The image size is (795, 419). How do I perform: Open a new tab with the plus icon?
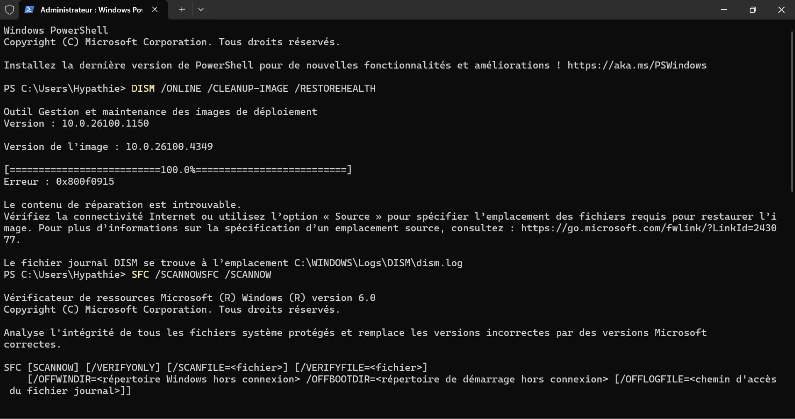181,10
